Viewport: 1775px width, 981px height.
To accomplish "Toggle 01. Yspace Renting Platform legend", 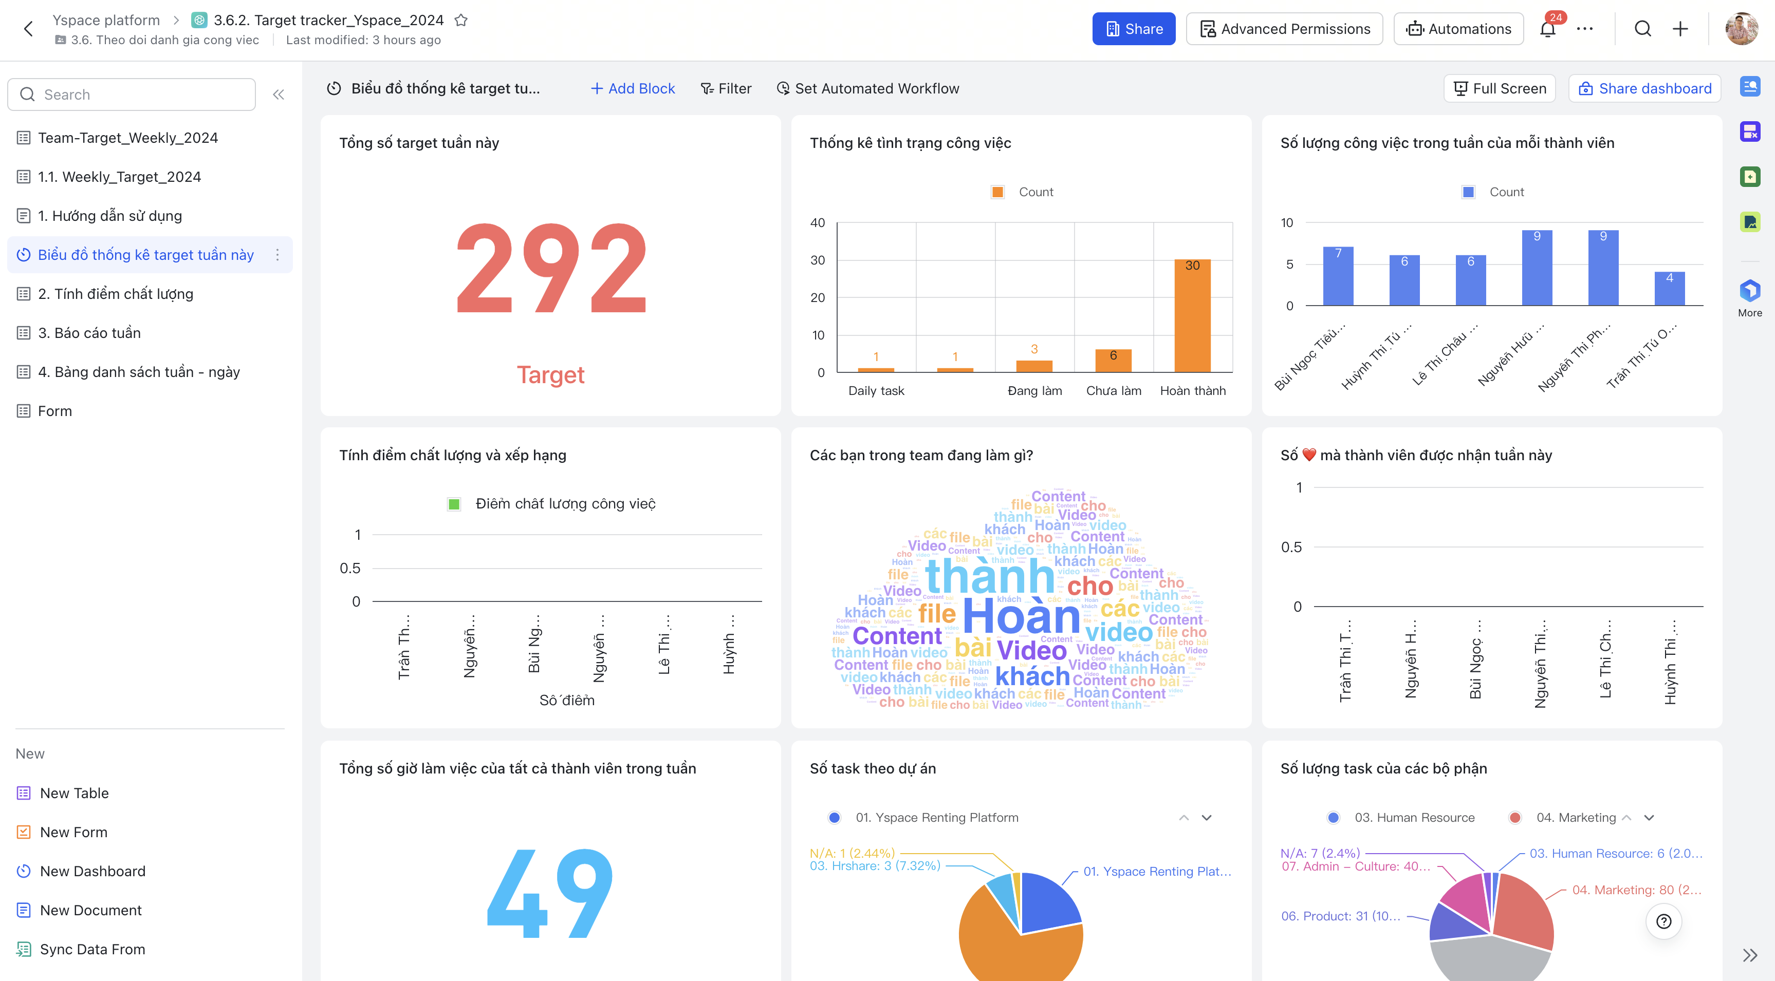I will (x=924, y=818).
